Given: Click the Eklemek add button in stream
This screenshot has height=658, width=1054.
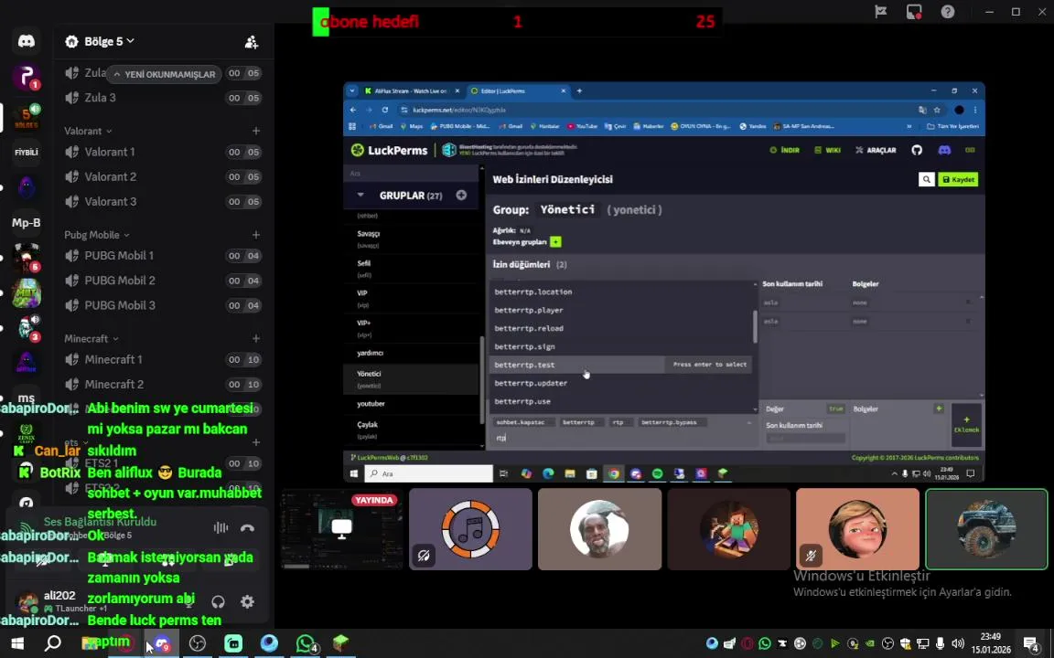Looking at the screenshot, I should 966,424.
